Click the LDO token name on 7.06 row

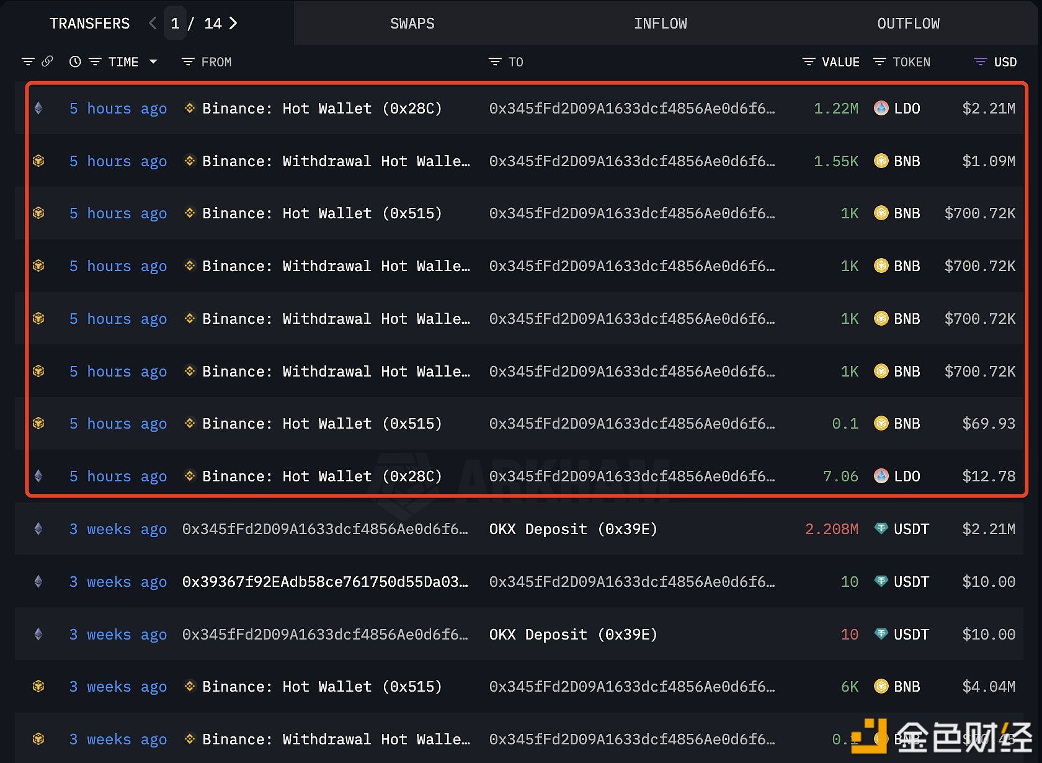click(x=907, y=476)
